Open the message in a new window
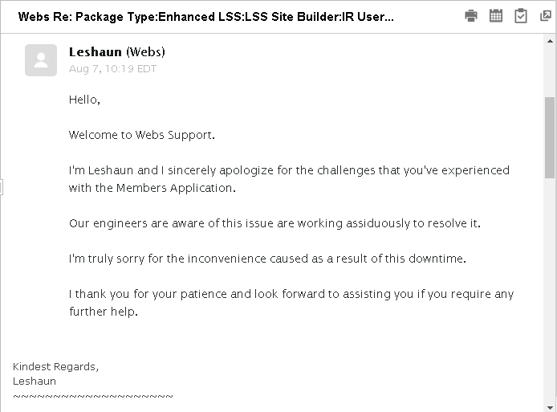557x412 pixels. pyautogui.click(x=546, y=16)
